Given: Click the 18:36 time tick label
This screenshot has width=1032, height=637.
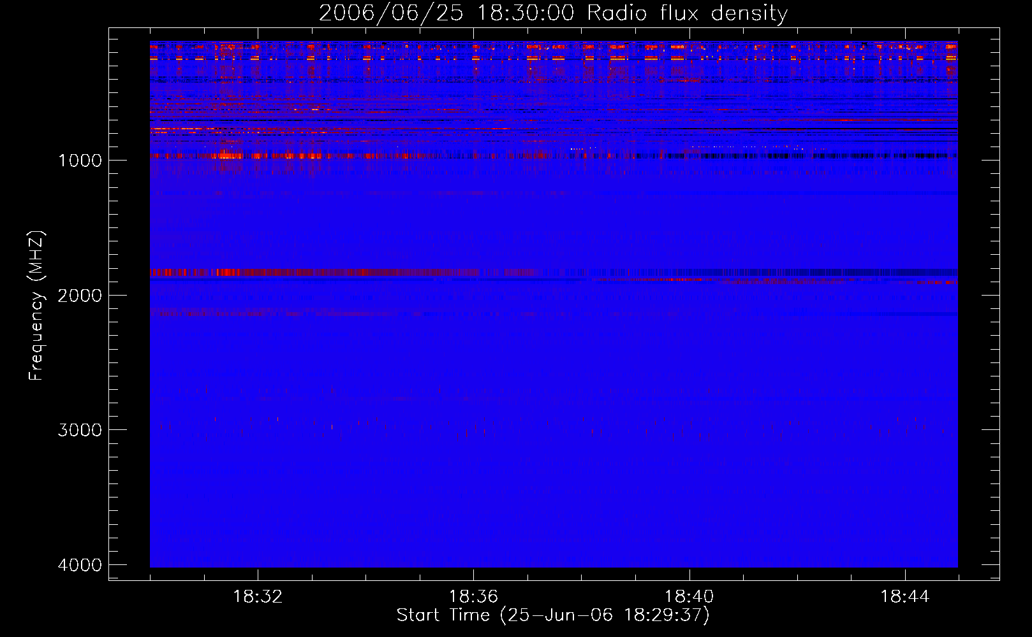Looking at the screenshot, I should click(x=473, y=597).
